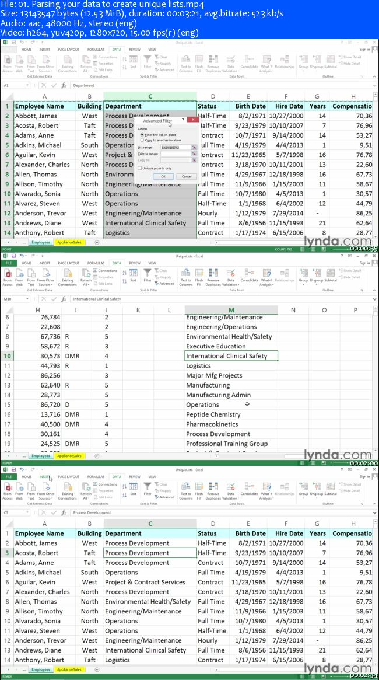Click Text to Columns in the 00:02:00 frame

(186, 278)
